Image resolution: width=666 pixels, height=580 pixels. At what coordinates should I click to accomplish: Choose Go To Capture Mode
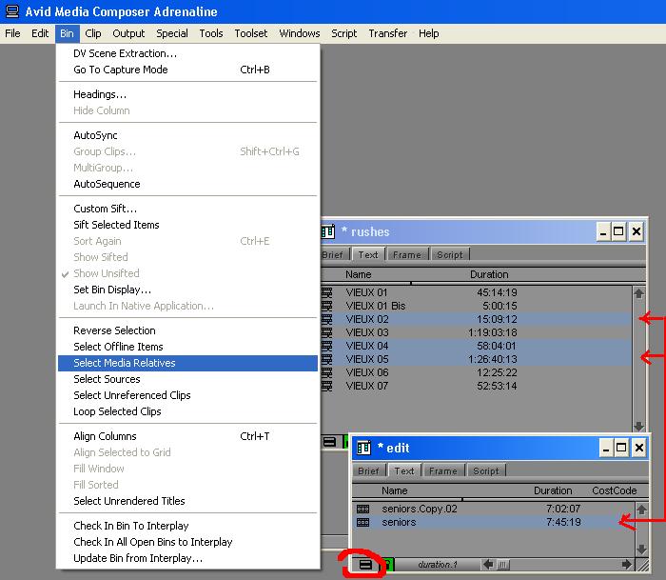coord(187,70)
